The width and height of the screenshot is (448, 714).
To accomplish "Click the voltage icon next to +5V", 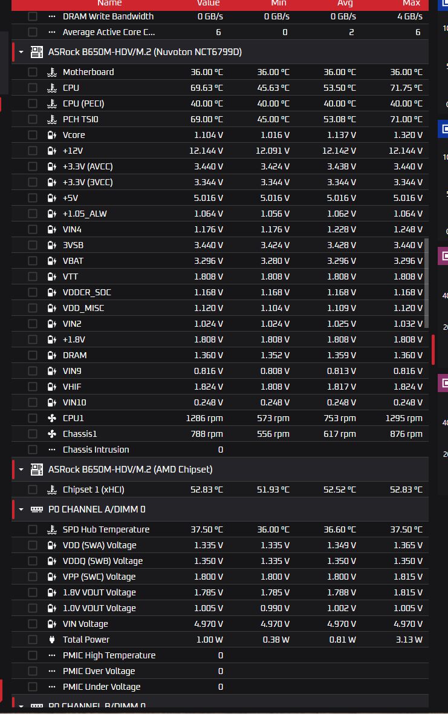I will pyautogui.click(x=52, y=198).
